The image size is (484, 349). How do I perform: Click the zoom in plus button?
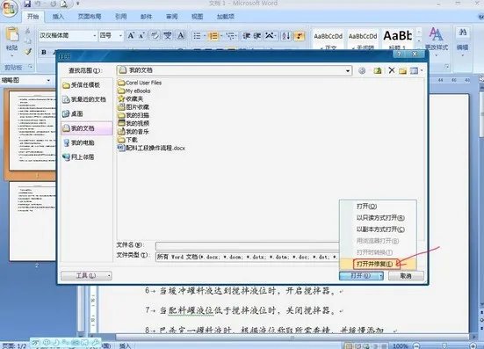[473, 345]
